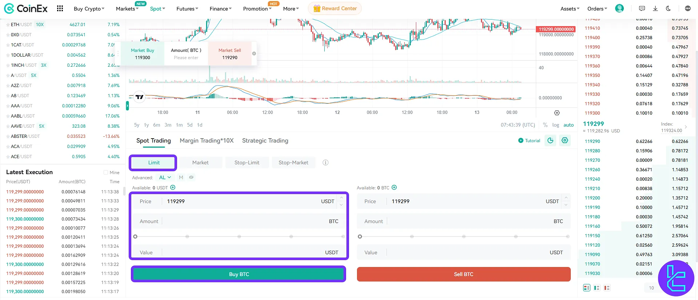Open the chart settings gear icon
This screenshot has width=698, height=300.
[x=557, y=113]
